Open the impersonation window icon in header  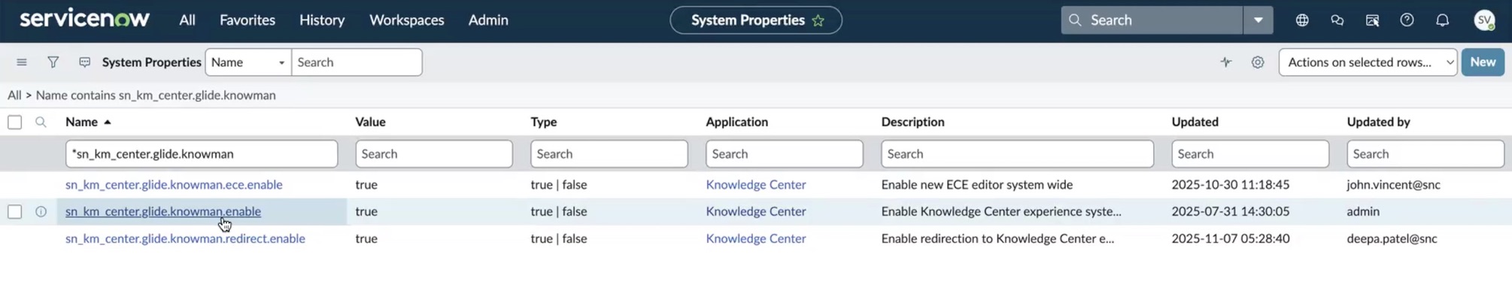tap(1372, 20)
